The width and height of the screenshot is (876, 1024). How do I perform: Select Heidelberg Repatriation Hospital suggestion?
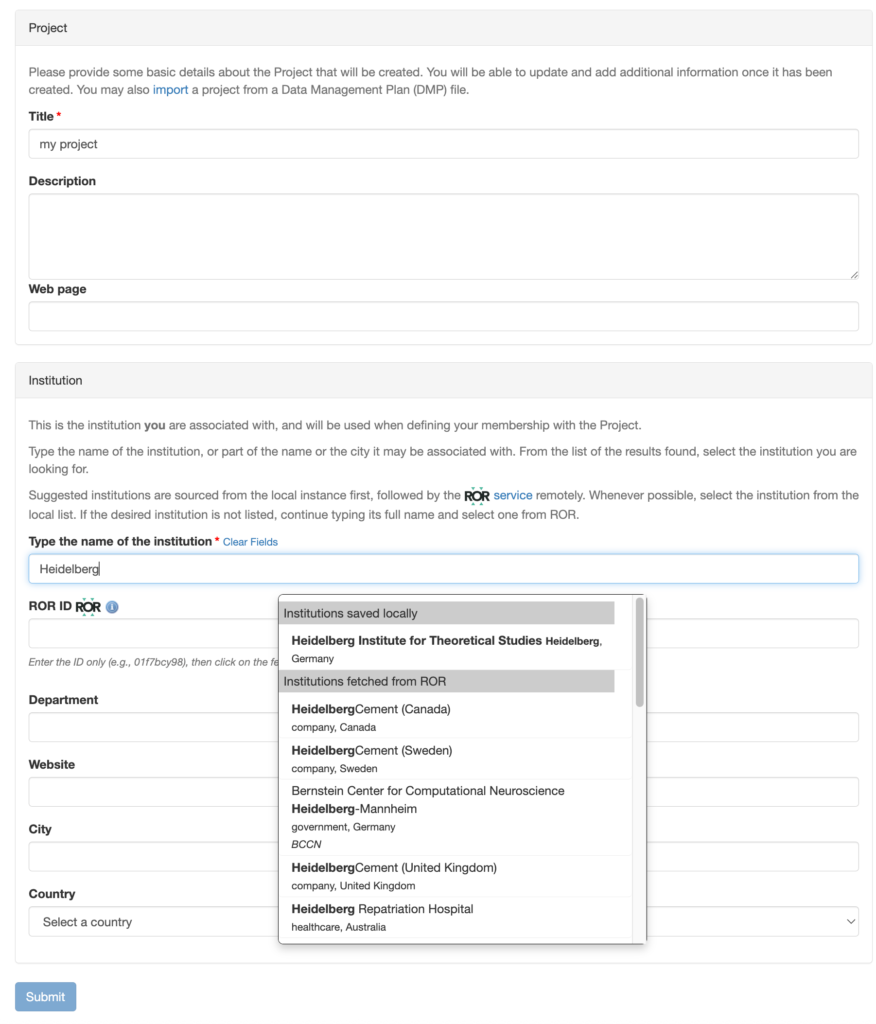[x=382, y=917]
